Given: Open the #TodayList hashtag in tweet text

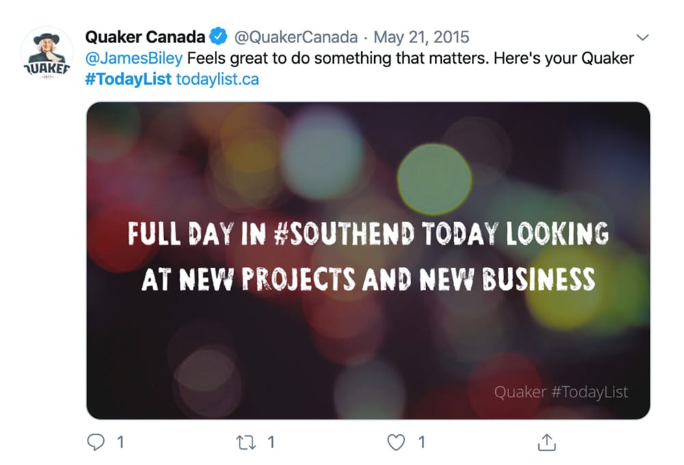Looking at the screenshot, I should tap(128, 79).
